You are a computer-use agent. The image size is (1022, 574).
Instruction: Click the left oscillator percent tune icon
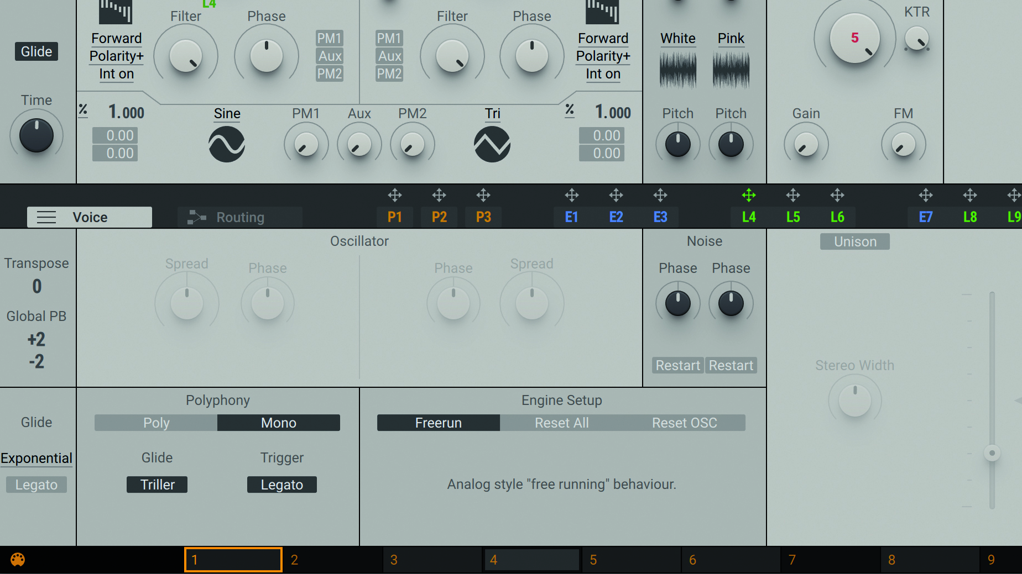click(83, 110)
